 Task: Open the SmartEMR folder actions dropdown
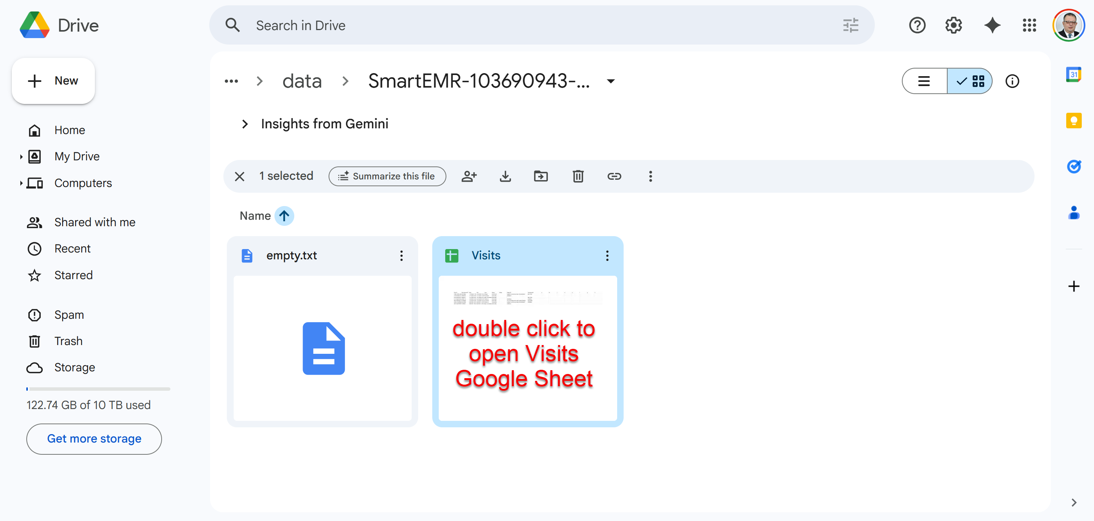point(611,81)
